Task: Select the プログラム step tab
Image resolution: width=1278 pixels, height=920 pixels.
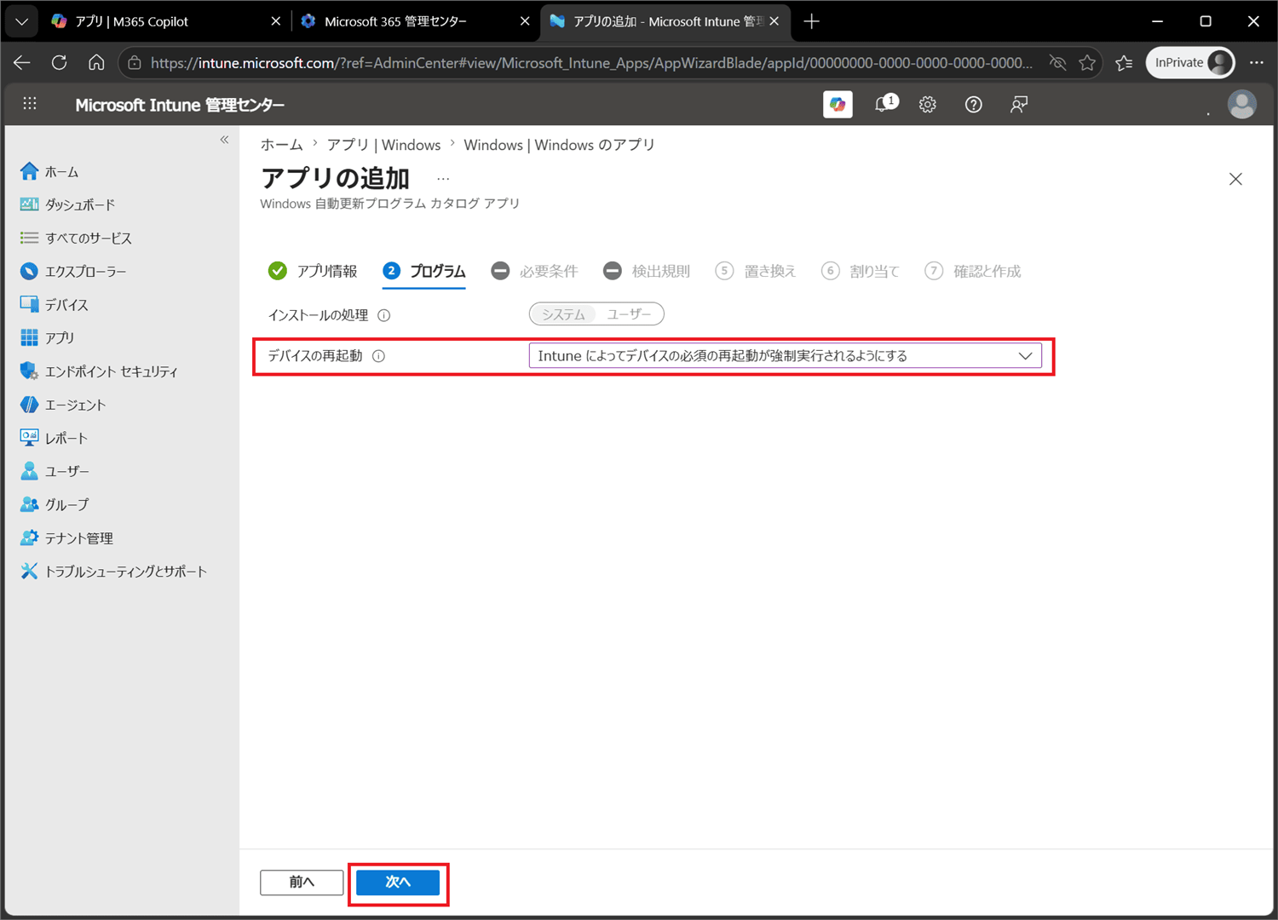Action: 424,271
